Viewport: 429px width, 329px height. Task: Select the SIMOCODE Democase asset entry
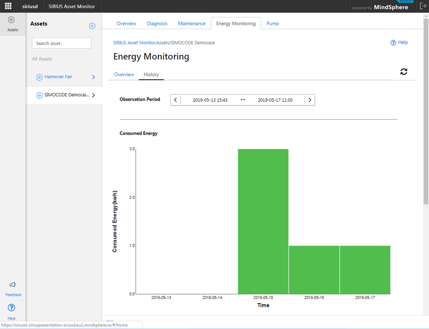[64, 95]
